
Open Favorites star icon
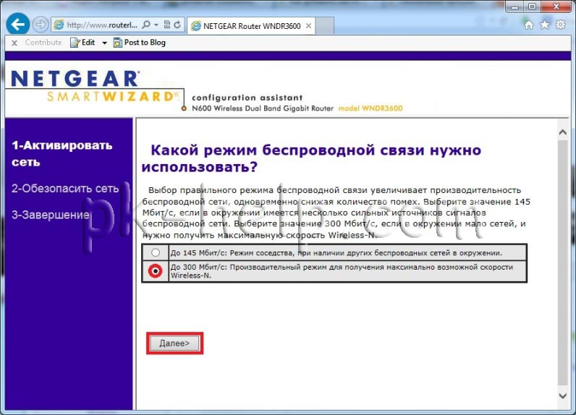[x=544, y=25]
